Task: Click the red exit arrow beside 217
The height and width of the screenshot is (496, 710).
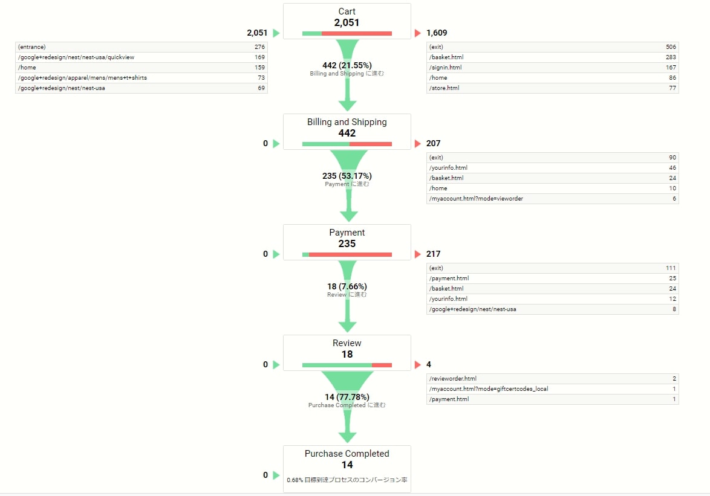Action: click(417, 254)
